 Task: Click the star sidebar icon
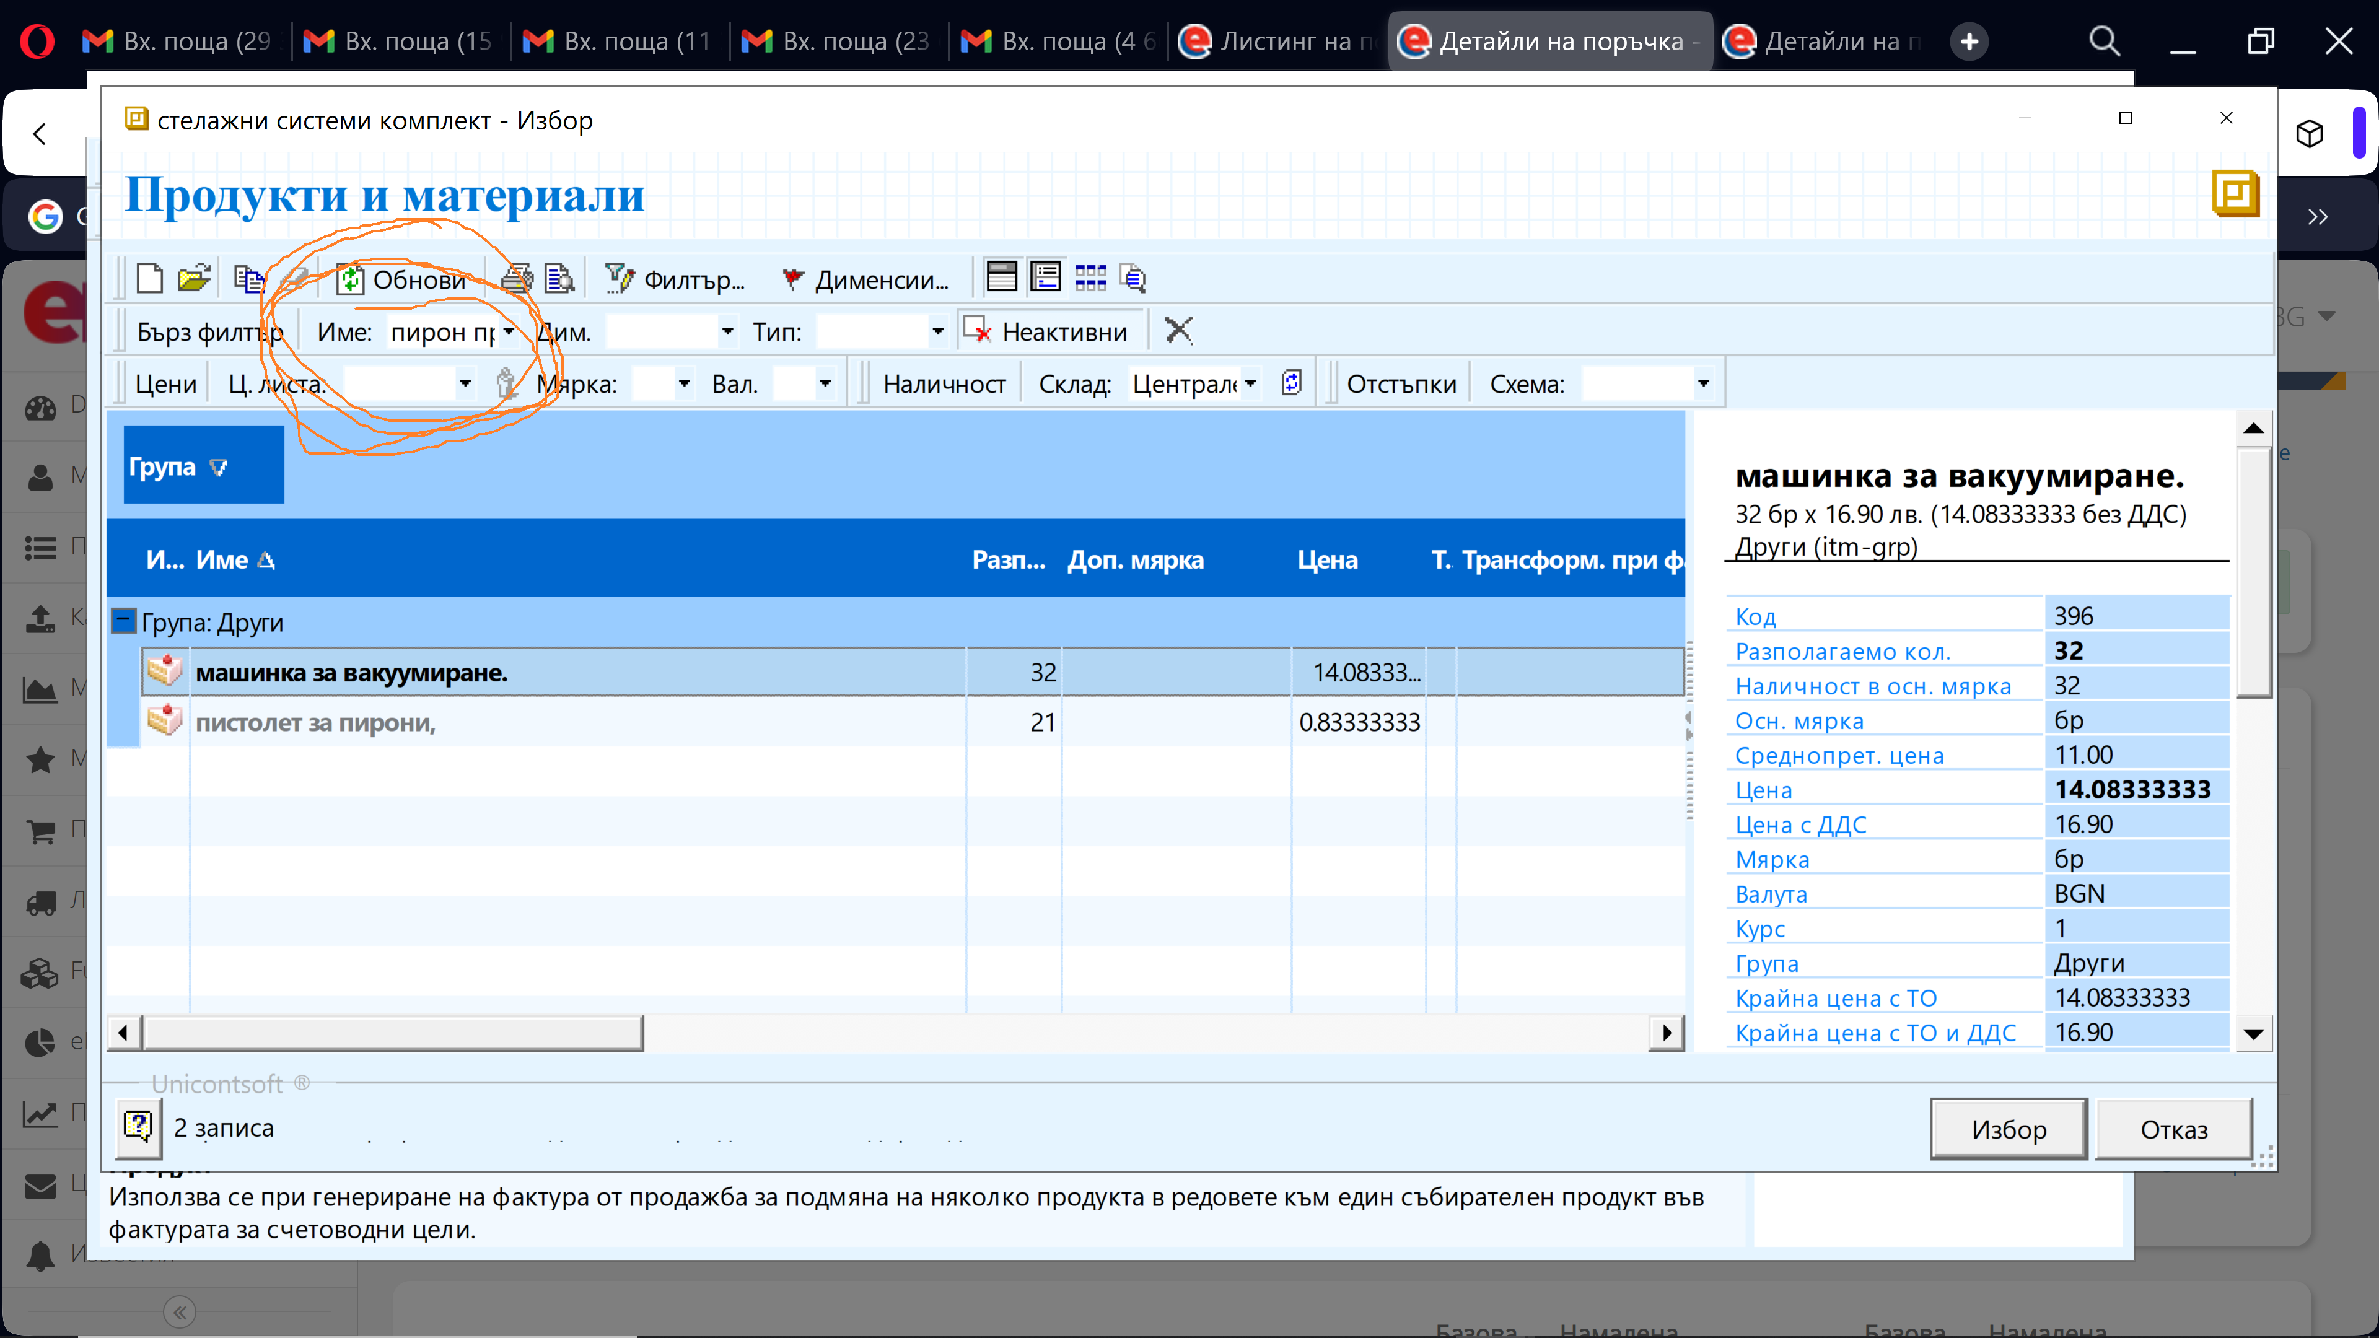coord(41,759)
